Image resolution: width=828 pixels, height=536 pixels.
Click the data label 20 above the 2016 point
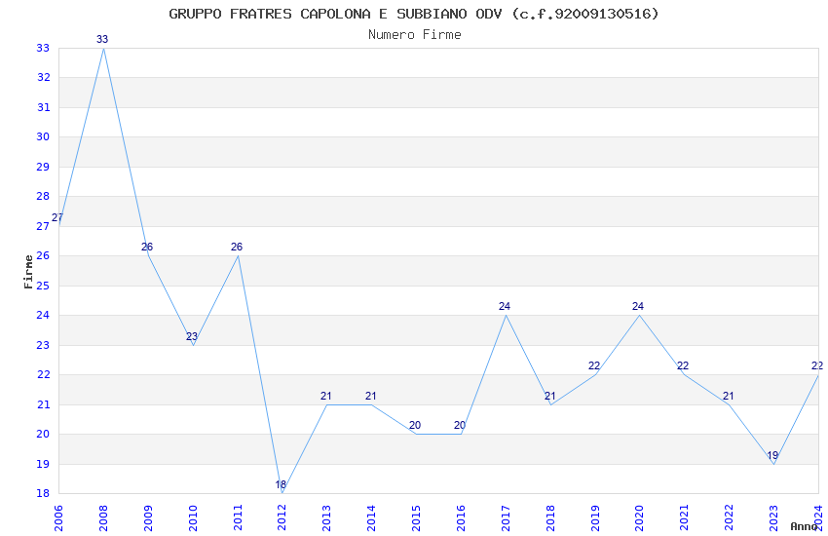460,425
